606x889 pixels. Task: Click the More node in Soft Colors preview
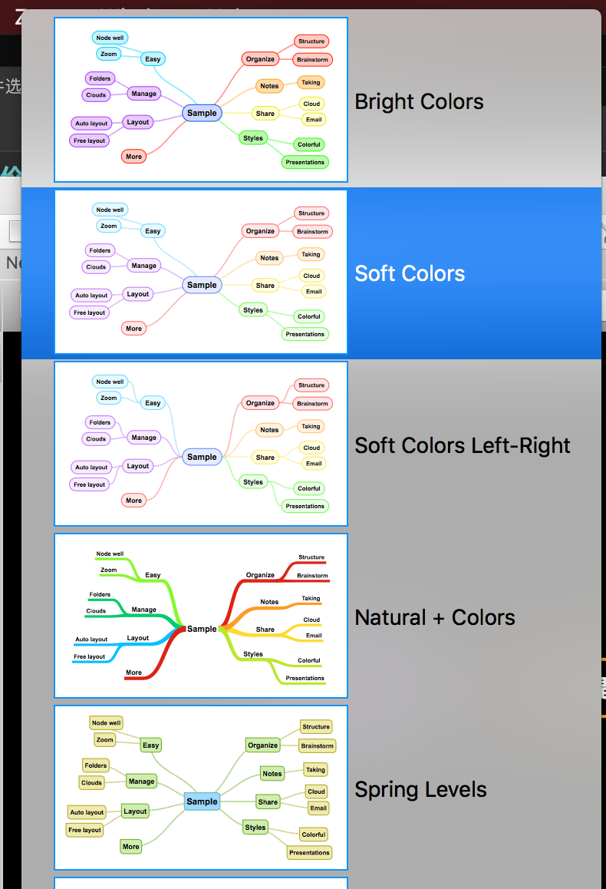point(133,329)
